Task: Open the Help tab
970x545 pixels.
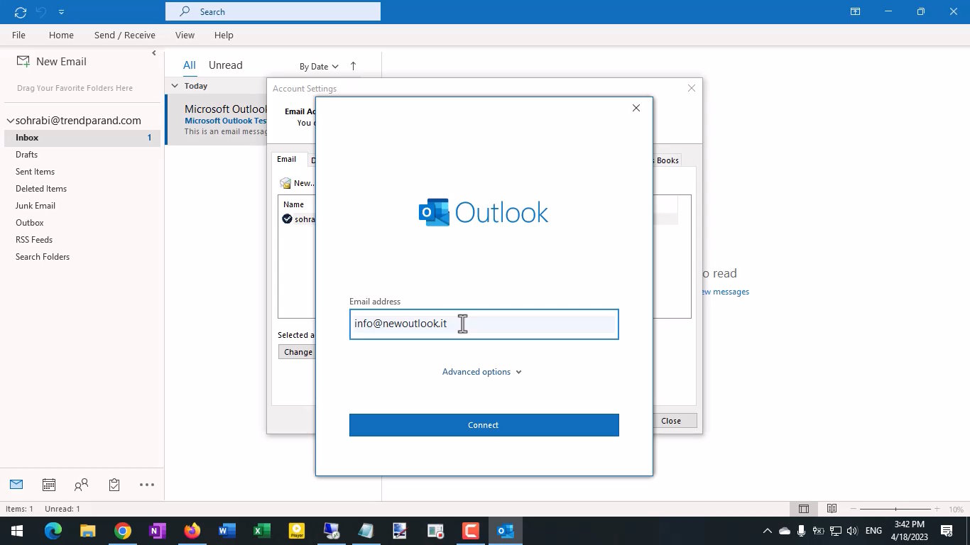Action: point(224,35)
